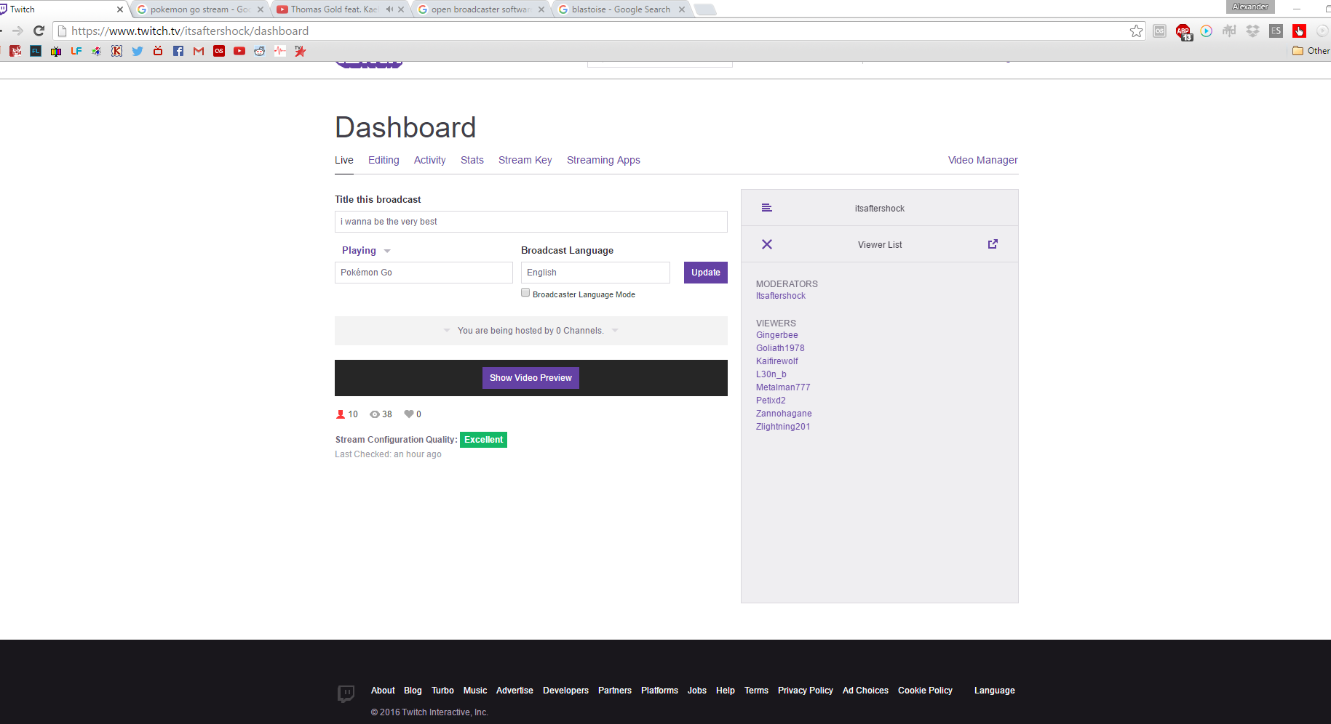Viewport: 1331px width, 724px height.
Task: Open the LF bookmark
Action: pyautogui.click(x=76, y=51)
